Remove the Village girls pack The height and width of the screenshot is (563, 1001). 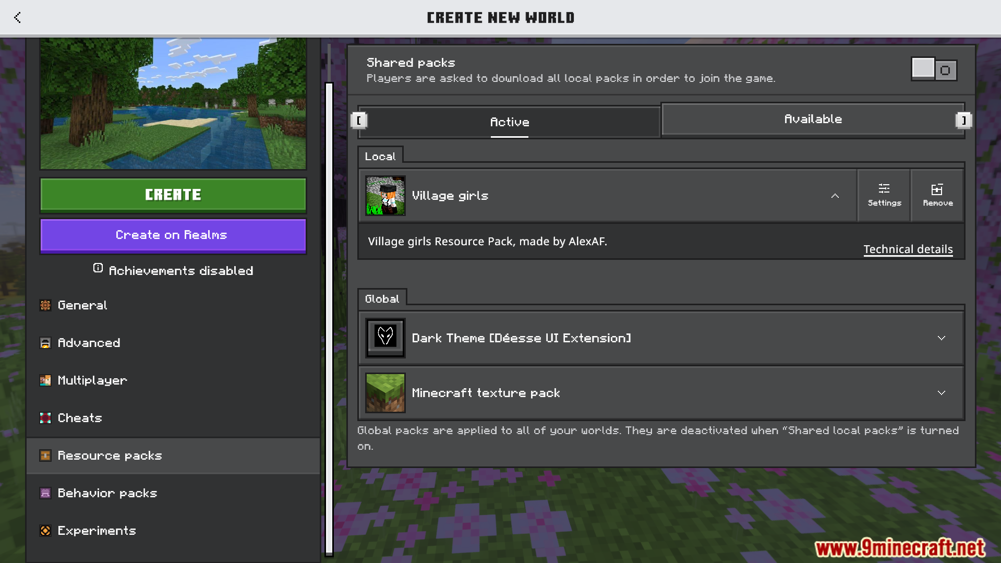point(937,196)
